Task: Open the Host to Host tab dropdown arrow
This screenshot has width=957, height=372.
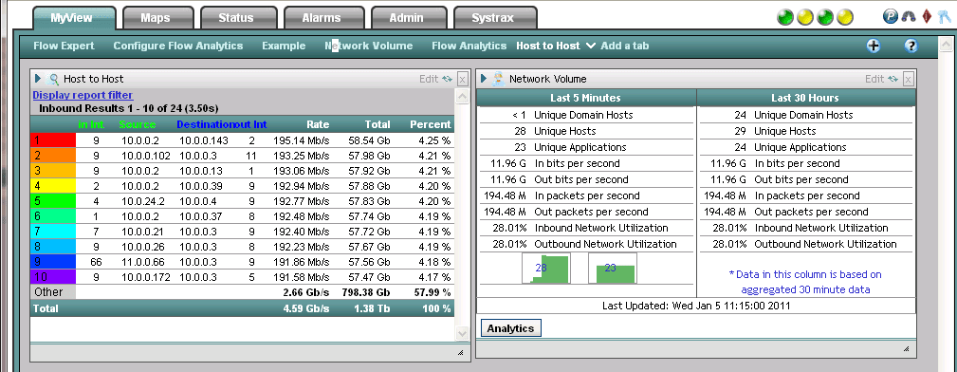Action: click(x=590, y=46)
